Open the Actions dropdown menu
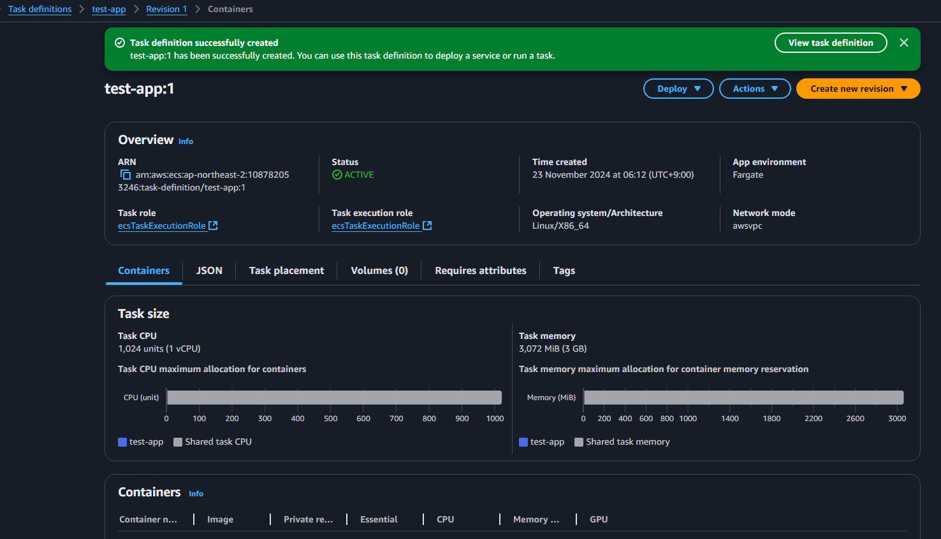This screenshot has width=941, height=539. (x=755, y=89)
